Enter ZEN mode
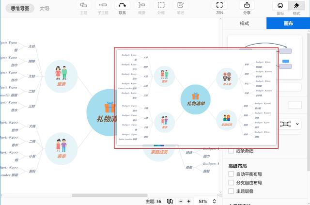310x205 pixels. pyautogui.click(x=219, y=8)
